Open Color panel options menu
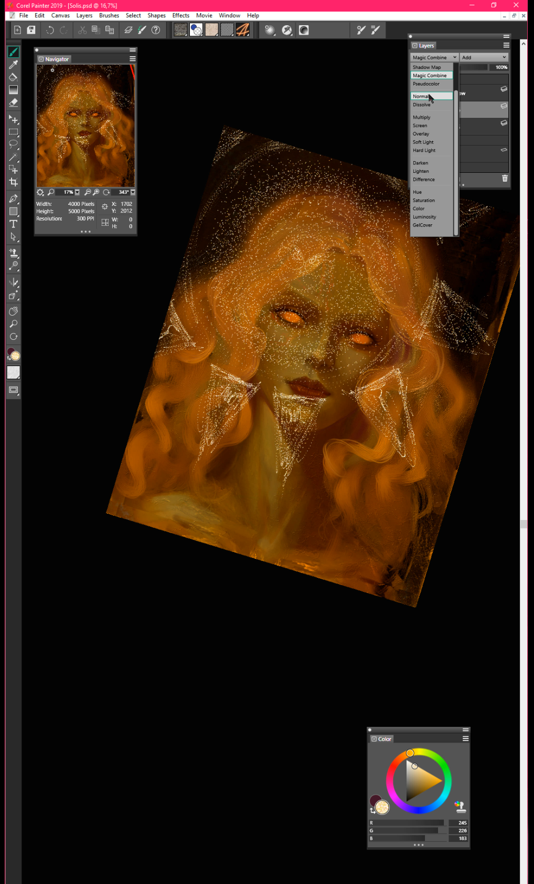 tap(465, 739)
